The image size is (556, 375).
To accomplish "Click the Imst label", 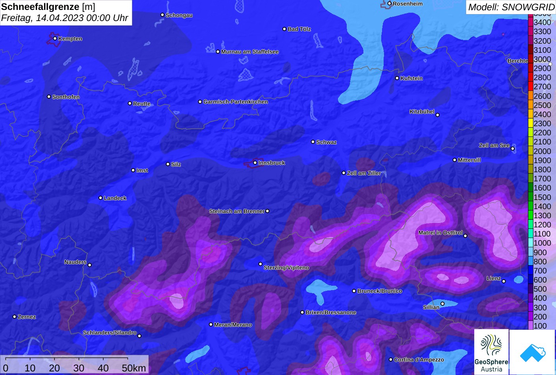I will [142, 170].
